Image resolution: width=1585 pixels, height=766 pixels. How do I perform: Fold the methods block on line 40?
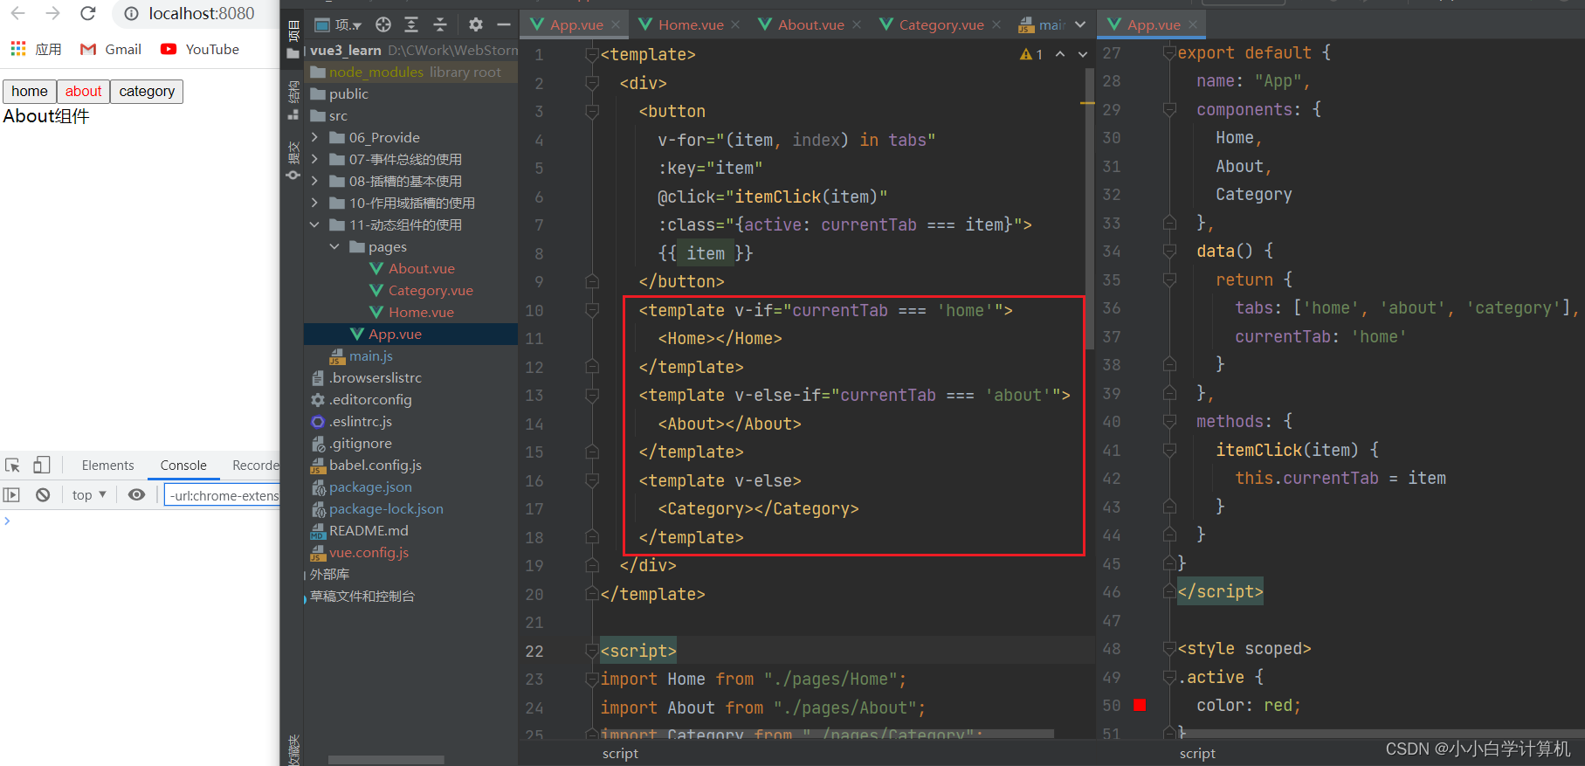point(1169,422)
